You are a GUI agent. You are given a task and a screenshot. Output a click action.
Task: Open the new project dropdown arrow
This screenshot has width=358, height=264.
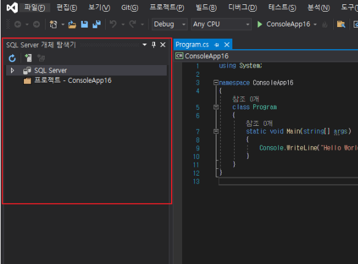pos(63,24)
